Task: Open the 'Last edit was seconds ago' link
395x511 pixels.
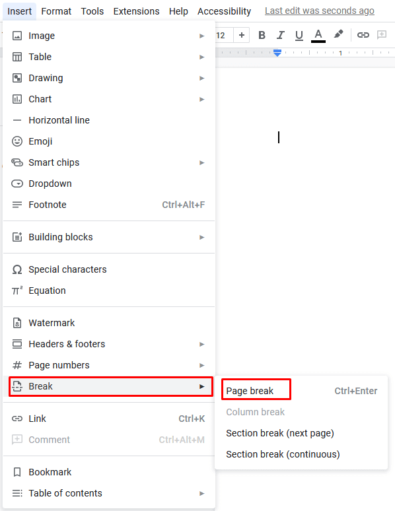Action: click(x=319, y=11)
